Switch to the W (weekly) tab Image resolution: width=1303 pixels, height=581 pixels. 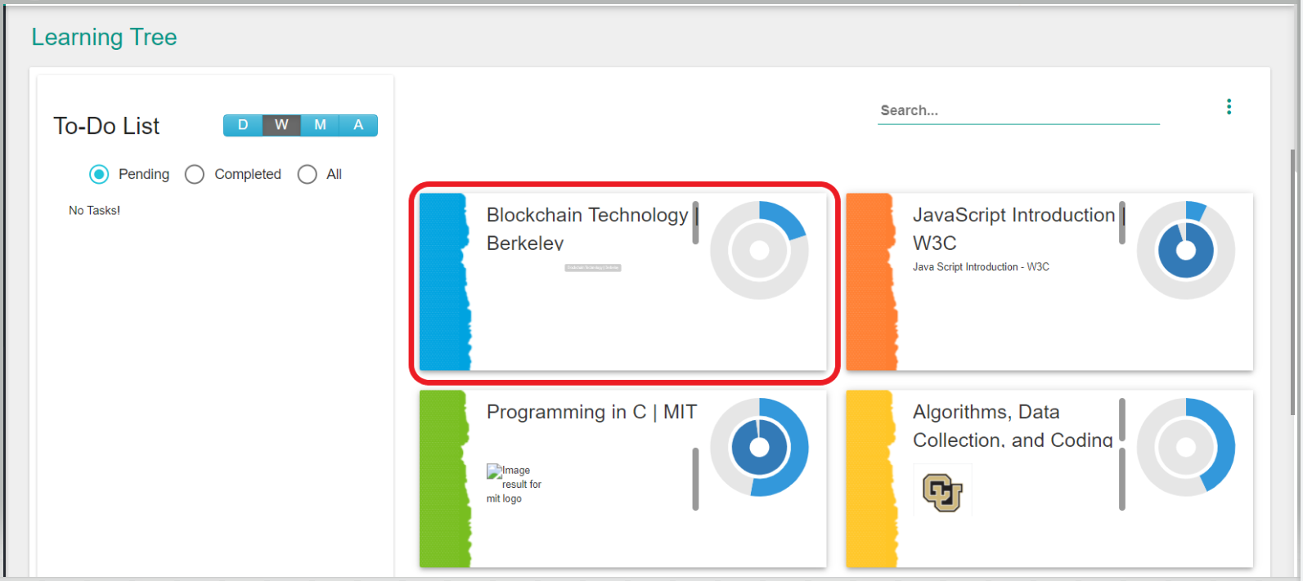281,125
